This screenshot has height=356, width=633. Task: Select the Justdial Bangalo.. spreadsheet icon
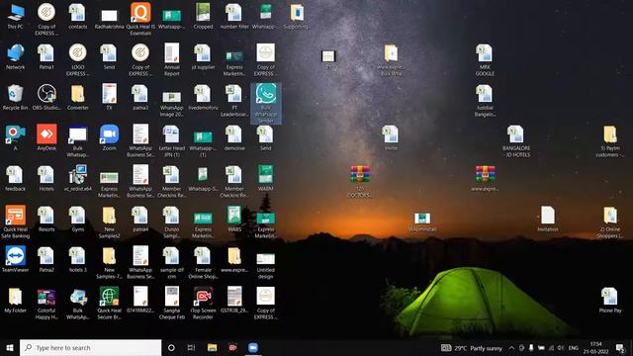click(485, 101)
